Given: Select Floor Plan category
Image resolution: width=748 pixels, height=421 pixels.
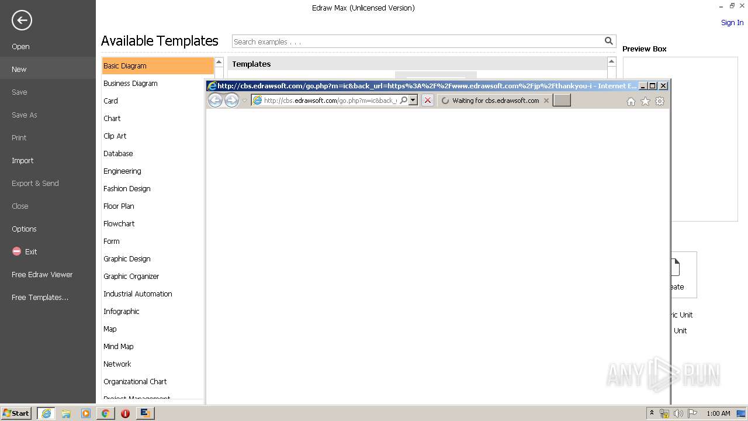Looking at the screenshot, I should tap(153, 206).
